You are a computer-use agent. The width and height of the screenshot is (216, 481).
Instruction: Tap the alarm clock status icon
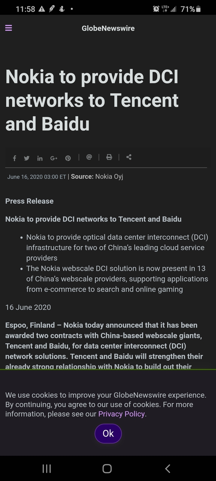click(156, 9)
